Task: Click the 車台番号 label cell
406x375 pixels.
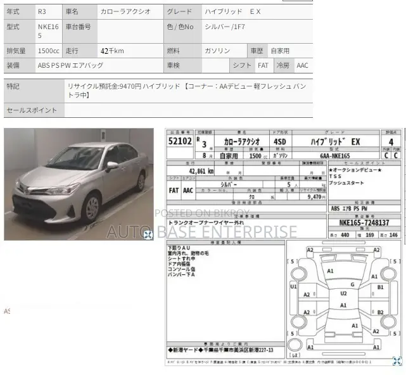Action: coord(80,31)
